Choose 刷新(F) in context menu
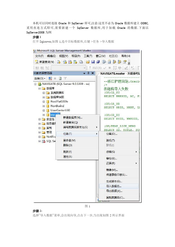The height and width of the screenshot is (247, 175). click(x=77, y=152)
